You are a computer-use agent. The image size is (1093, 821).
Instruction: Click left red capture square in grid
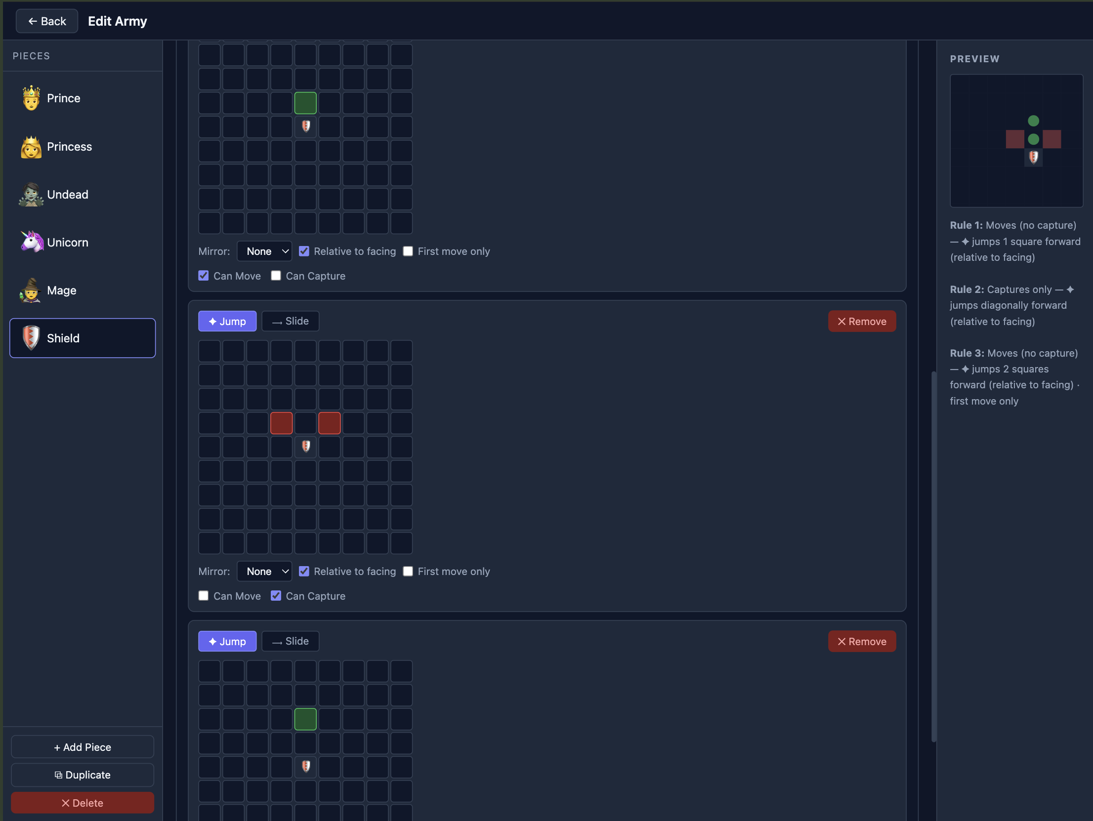pyautogui.click(x=282, y=423)
